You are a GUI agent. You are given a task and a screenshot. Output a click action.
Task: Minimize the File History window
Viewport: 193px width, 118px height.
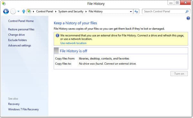[171, 3]
